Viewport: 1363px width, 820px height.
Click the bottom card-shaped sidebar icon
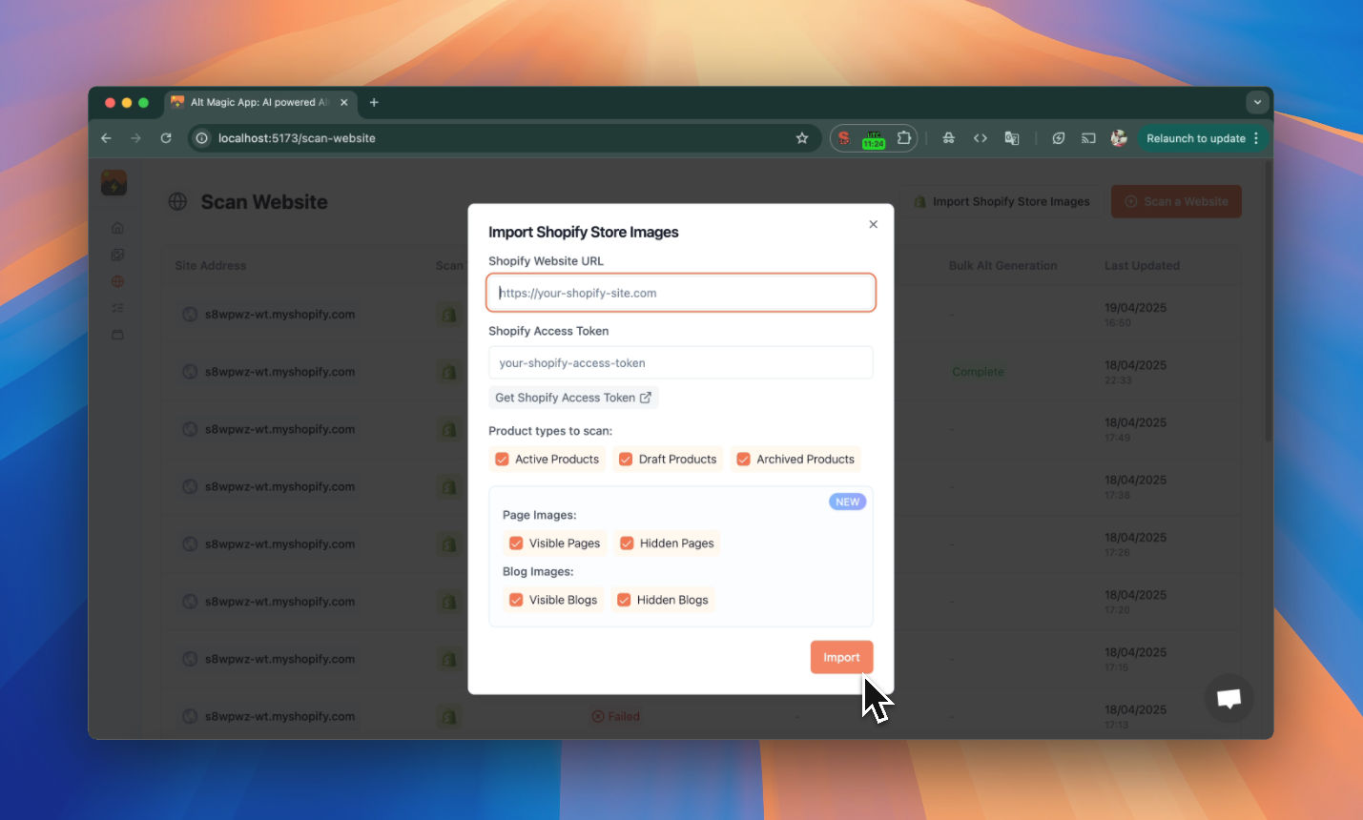point(117,335)
